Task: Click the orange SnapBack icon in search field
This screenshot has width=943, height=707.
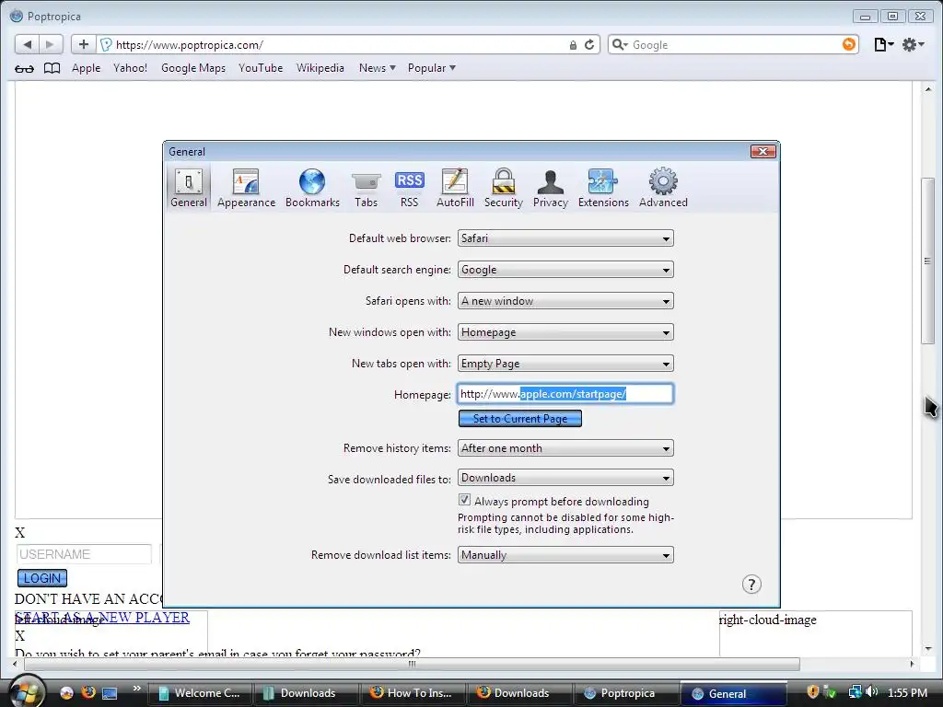Action: [848, 44]
